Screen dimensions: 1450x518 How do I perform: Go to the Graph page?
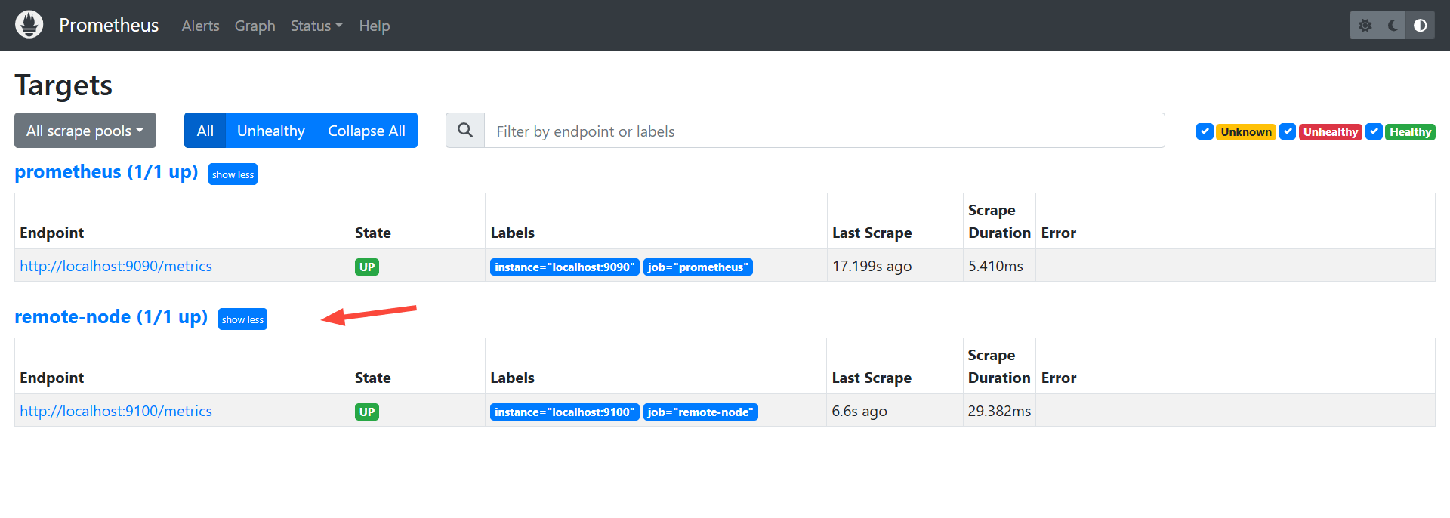pyautogui.click(x=255, y=26)
